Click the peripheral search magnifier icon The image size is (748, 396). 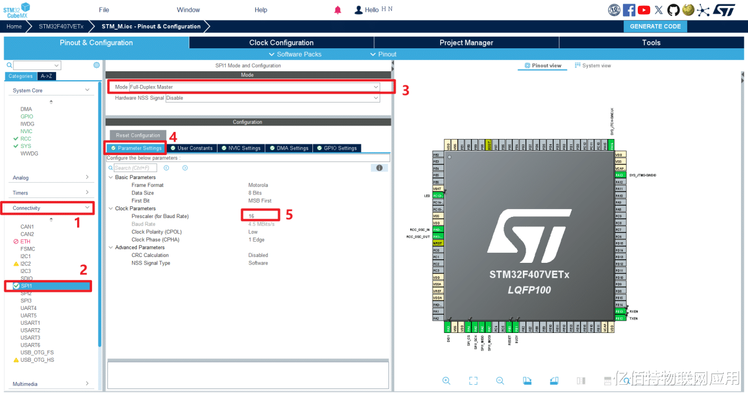click(9, 65)
